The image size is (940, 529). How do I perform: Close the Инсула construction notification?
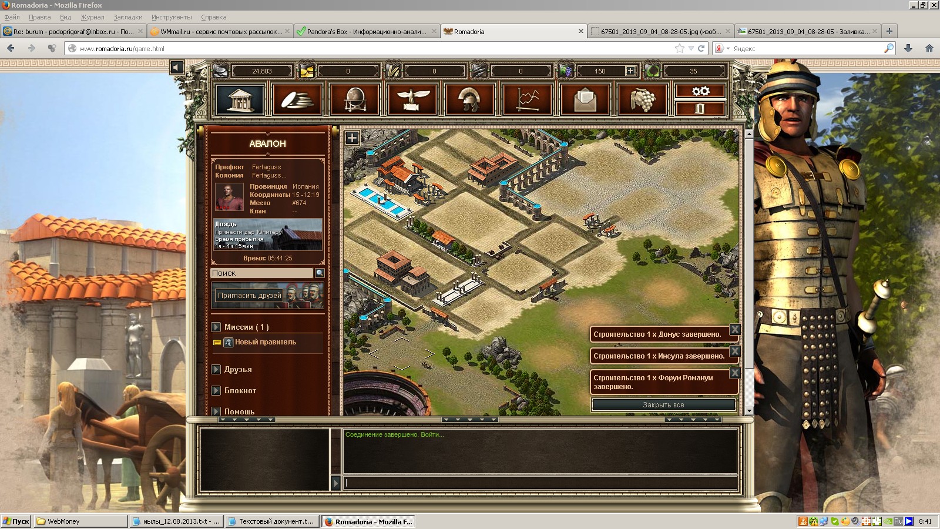tap(735, 351)
